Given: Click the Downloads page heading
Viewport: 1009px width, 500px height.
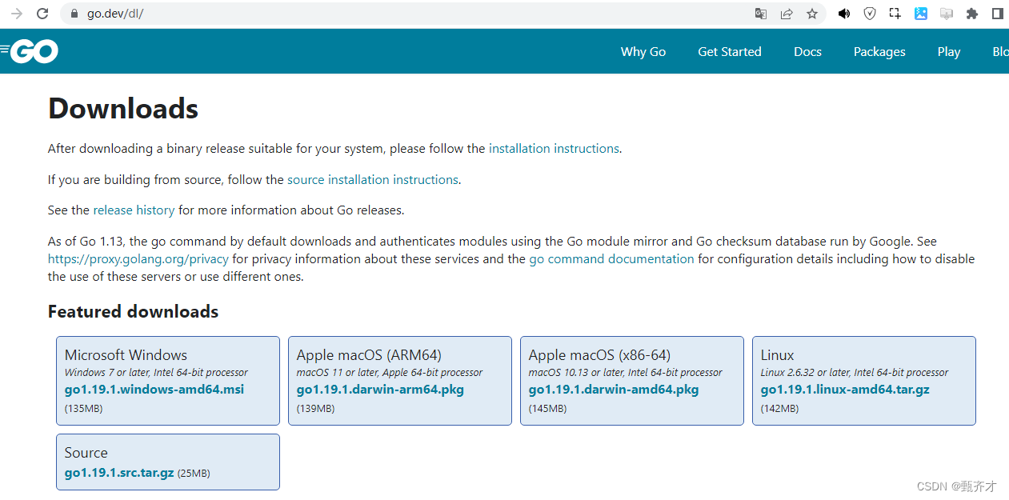Looking at the screenshot, I should 123,109.
